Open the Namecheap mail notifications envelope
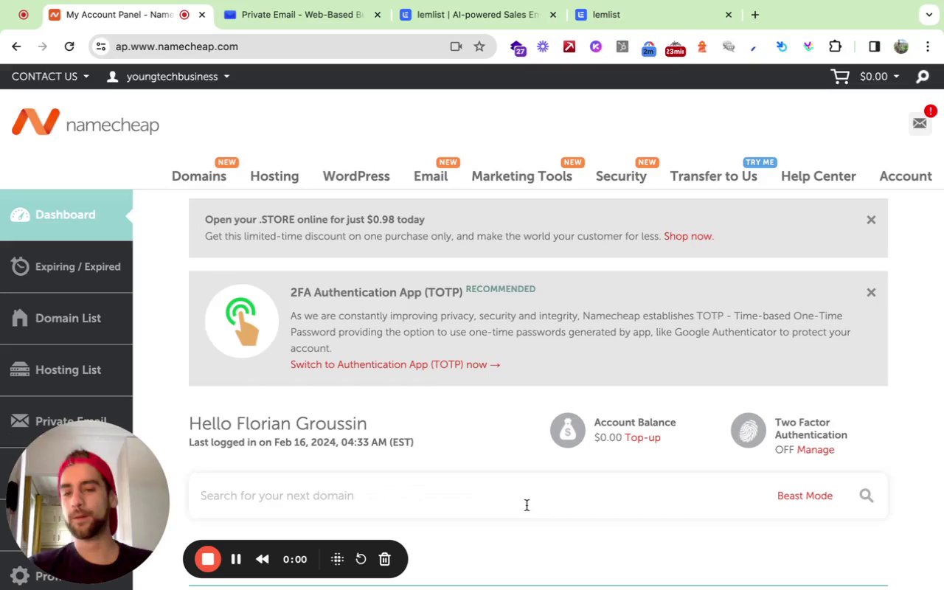This screenshot has width=944, height=590. pos(920,123)
